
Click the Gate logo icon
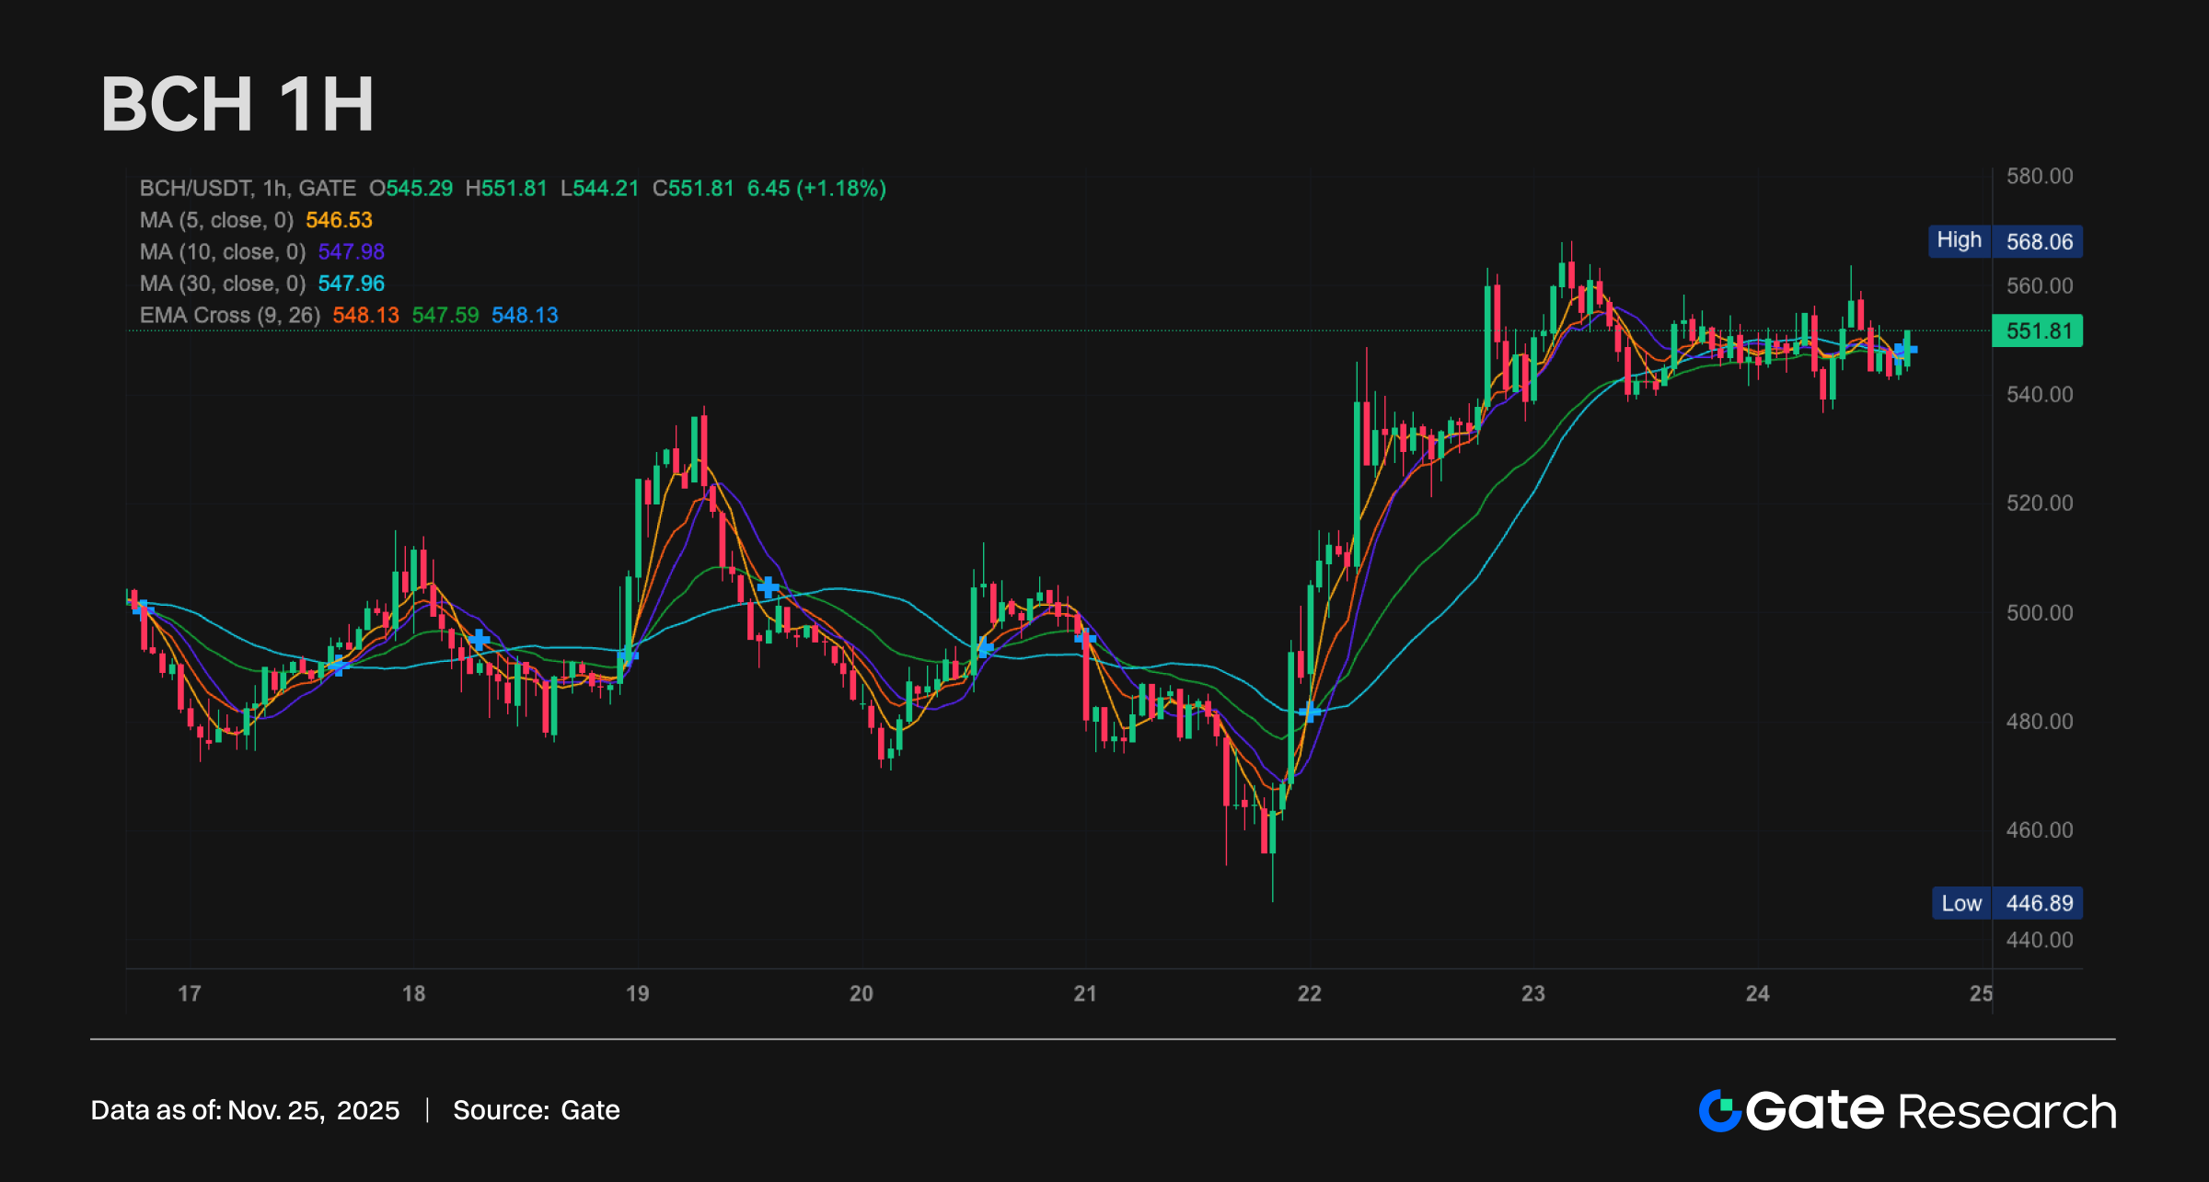pos(1719,1110)
